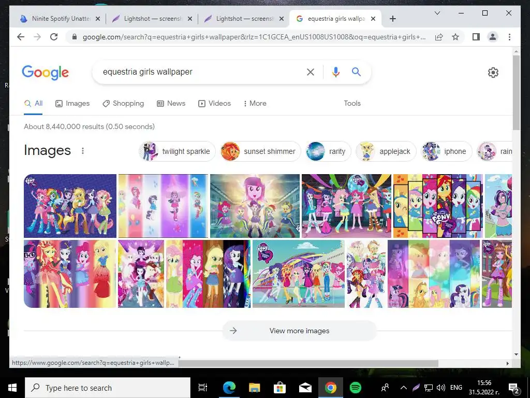The width and height of the screenshot is (530, 398).
Task: Go forward with the browser forward arrow
Action: (x=37, y=37)
